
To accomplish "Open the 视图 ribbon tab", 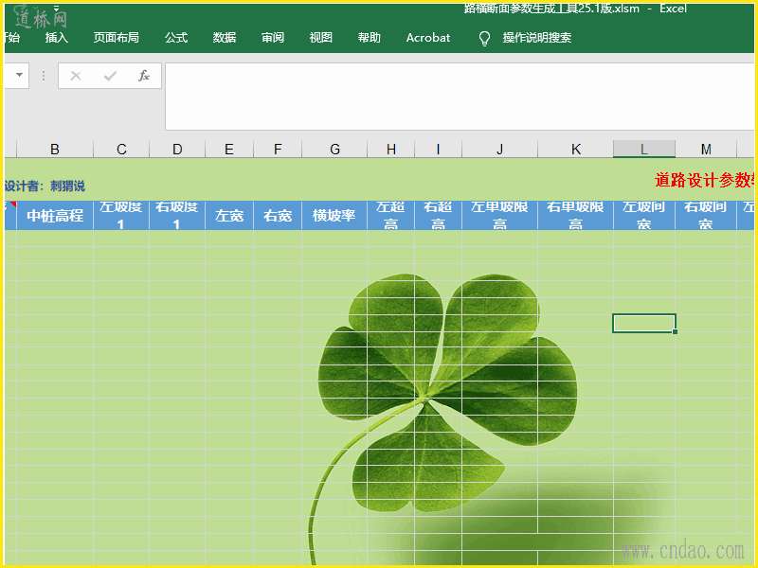I will click(x=321, y=38).
